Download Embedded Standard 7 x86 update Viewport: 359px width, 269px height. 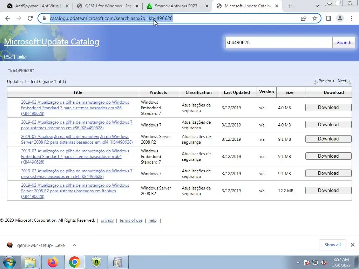pos(328,107)
